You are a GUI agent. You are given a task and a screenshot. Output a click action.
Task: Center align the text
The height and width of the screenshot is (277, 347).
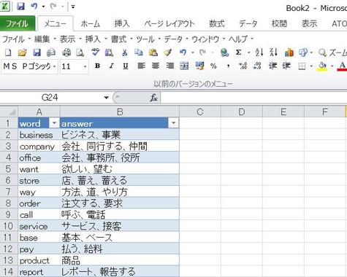click(156, 66)
